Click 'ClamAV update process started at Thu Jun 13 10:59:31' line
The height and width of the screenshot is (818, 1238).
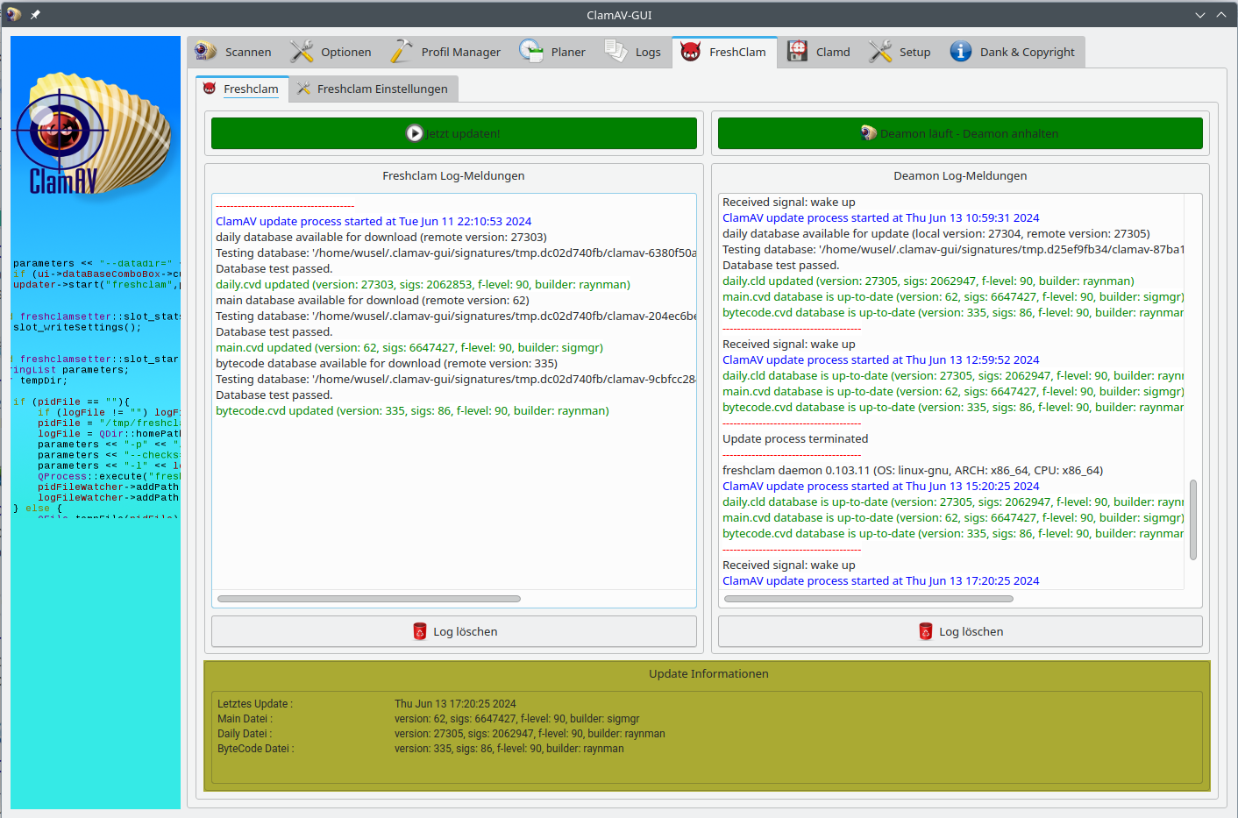click(881, 217)
